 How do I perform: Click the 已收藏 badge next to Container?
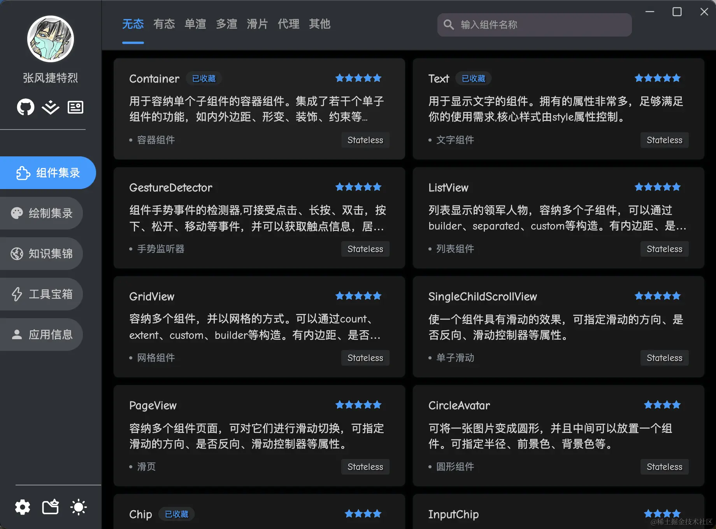coord(204,79)
